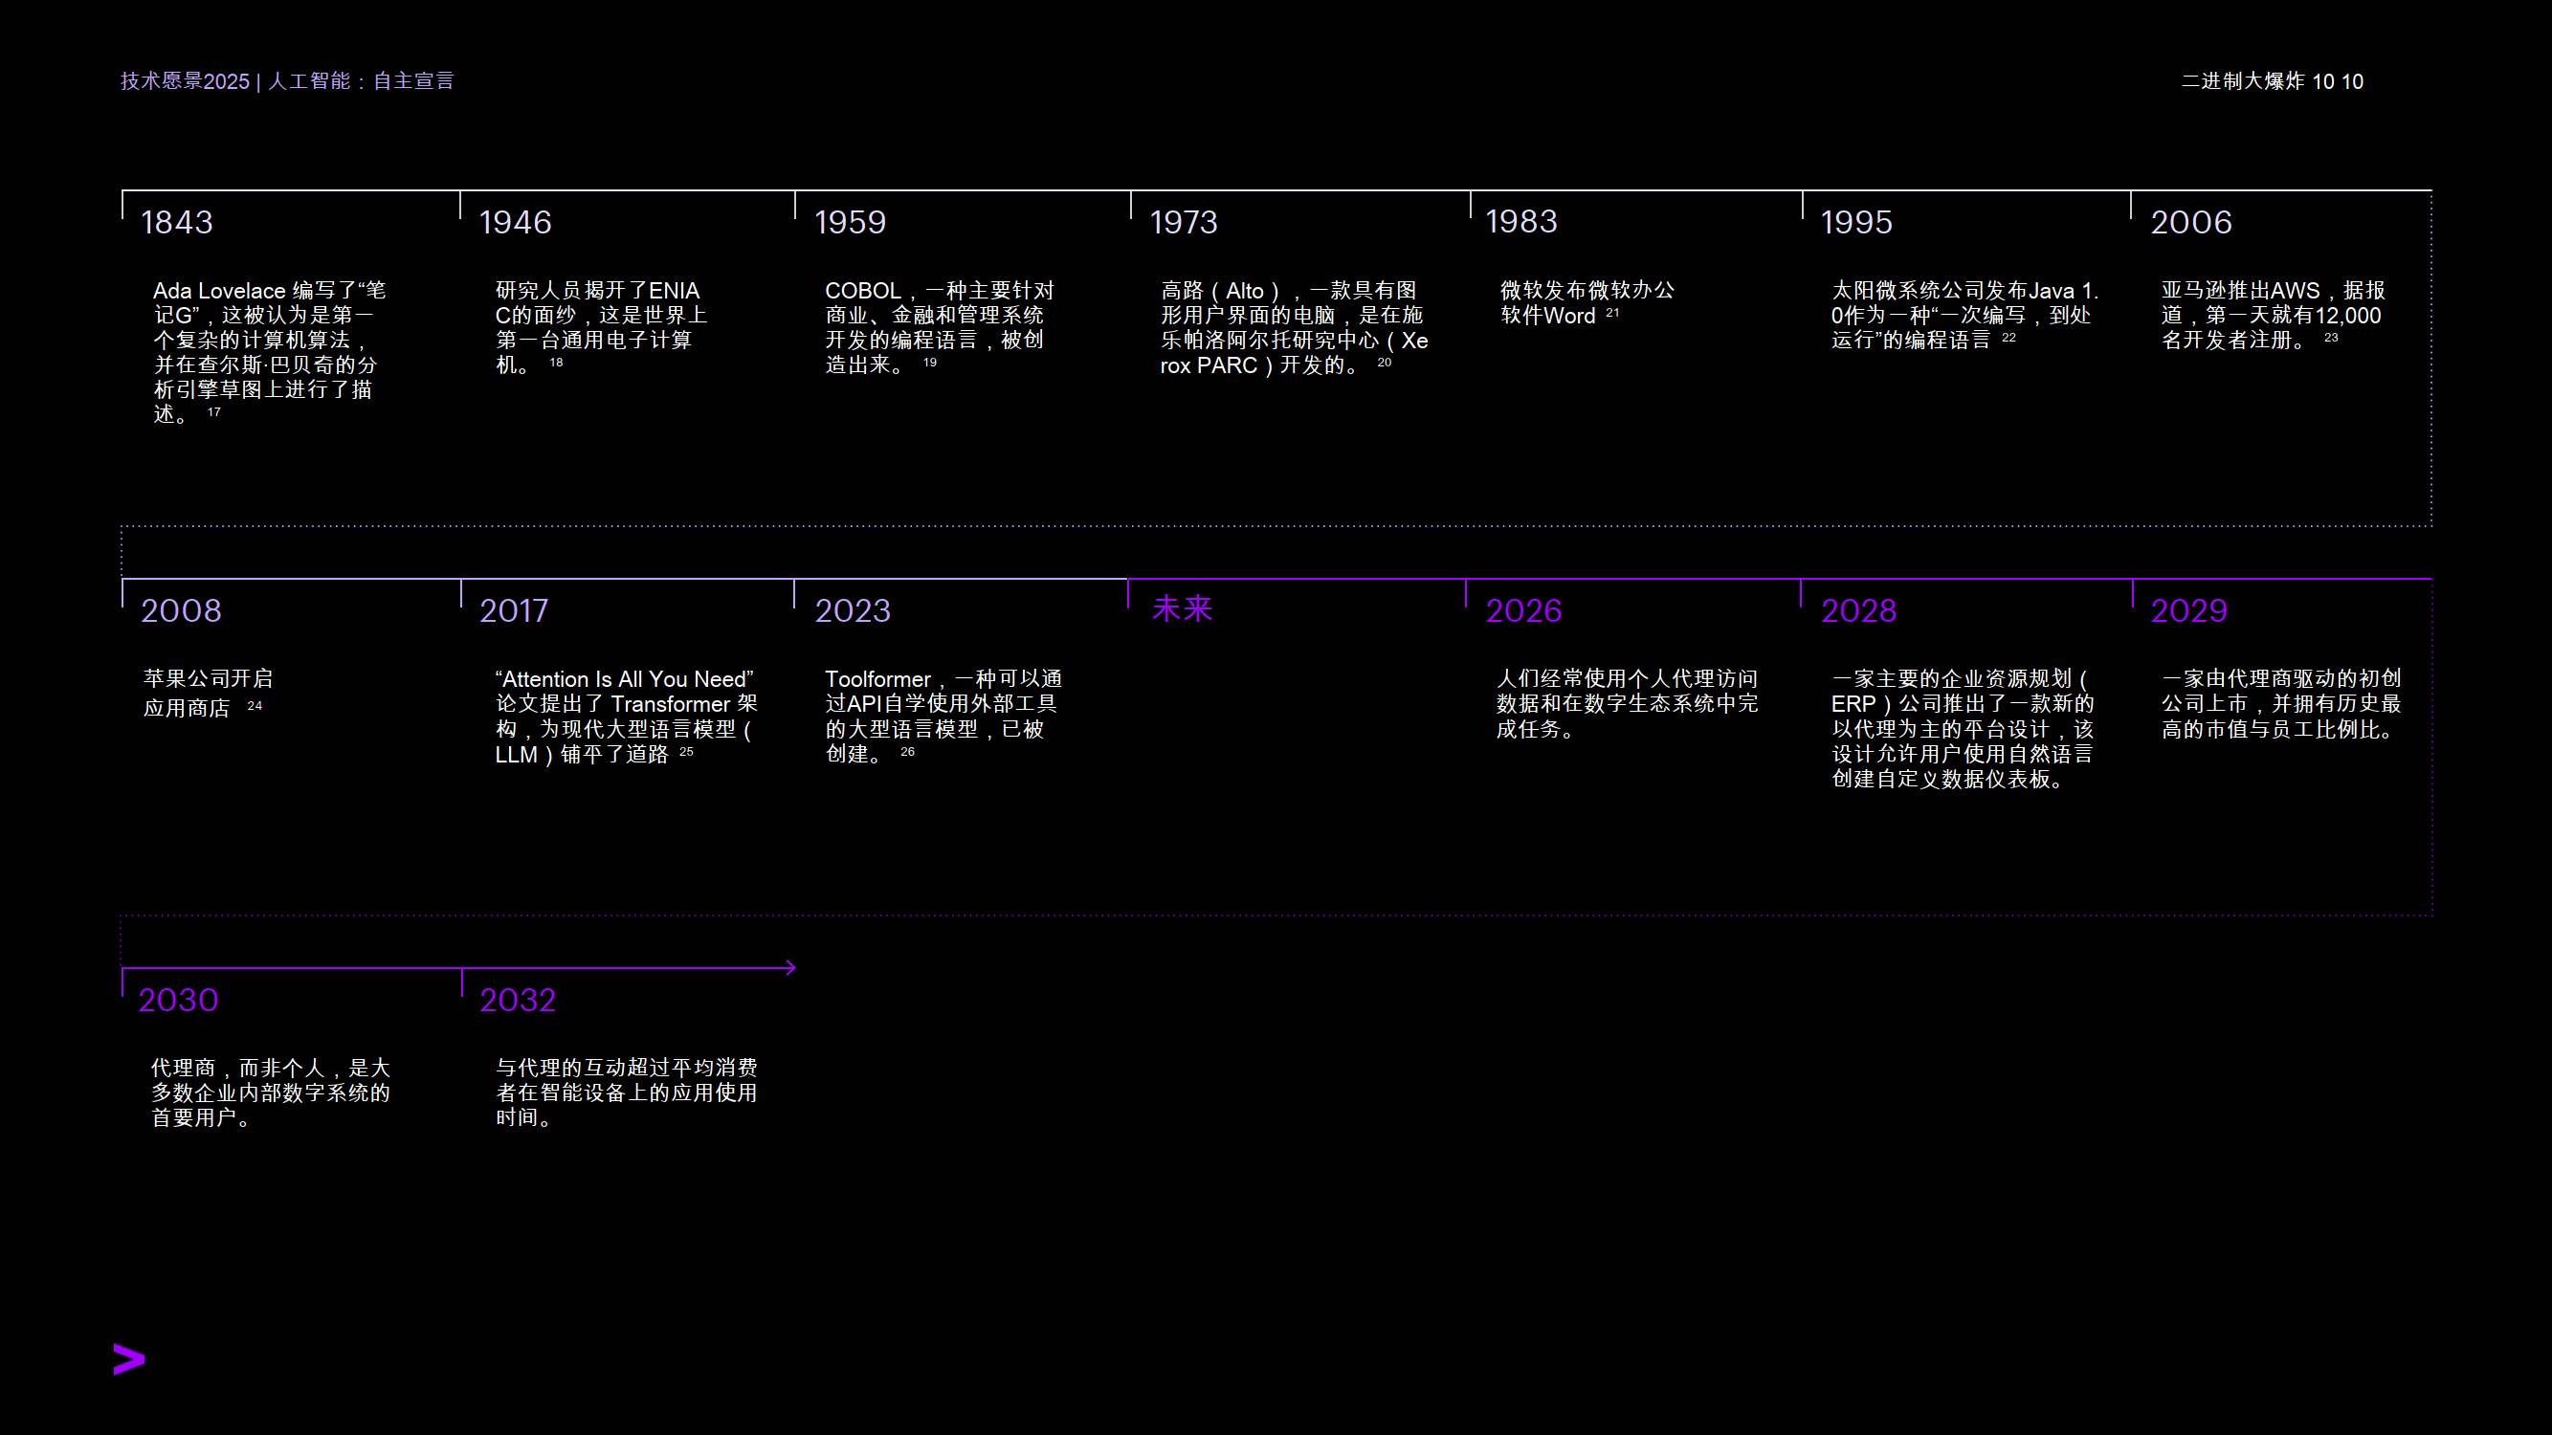2552x1435 pixels.
Task: Click the header title 技术愿景2025
Action: point(186,81)
